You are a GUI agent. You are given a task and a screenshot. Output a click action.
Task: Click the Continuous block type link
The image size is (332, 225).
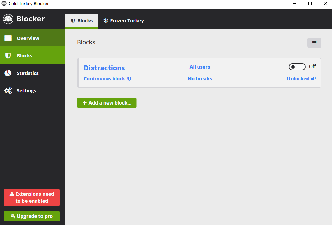pyautogui.click(x=104, y=79)
